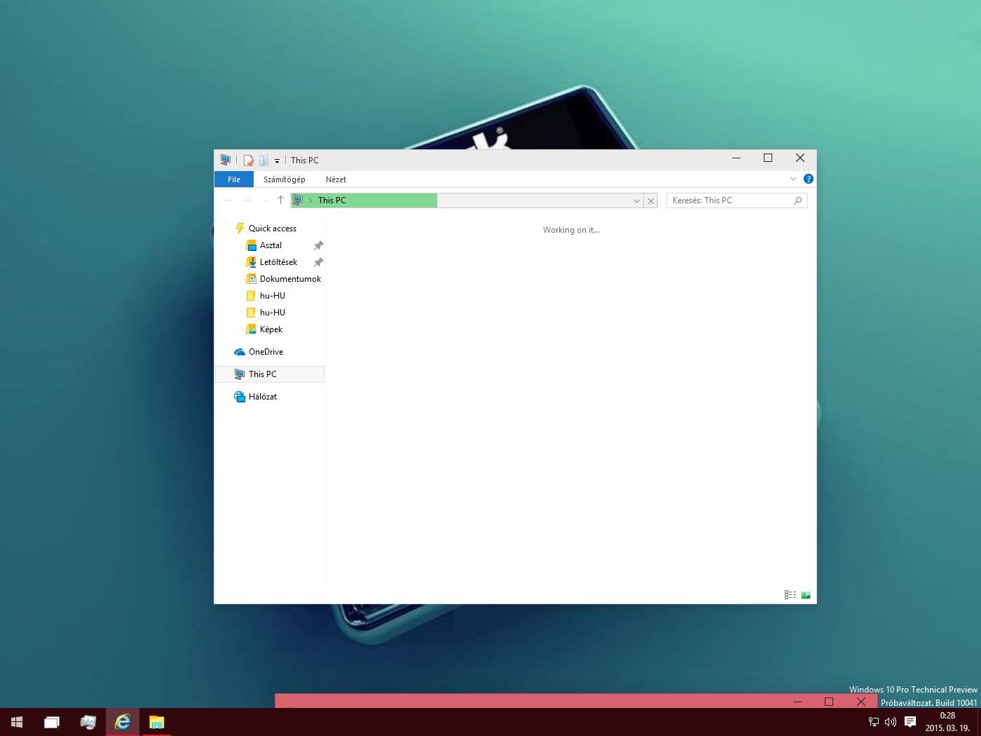Expand the ribbon with the chevron
This screenshot has height=736, width=981.
[x=793, y=179]
